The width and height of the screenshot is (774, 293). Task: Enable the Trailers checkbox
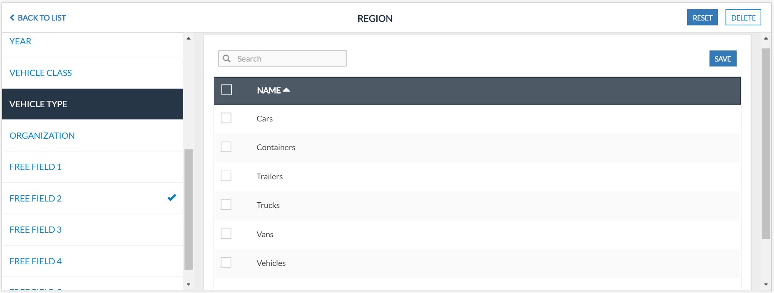point(226,176)
